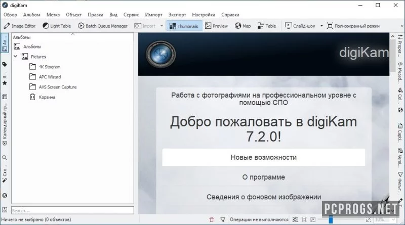This screenshot has width=405, height=225.
Task: Click the zoom to 100% icon
Action: click(304, 219)
